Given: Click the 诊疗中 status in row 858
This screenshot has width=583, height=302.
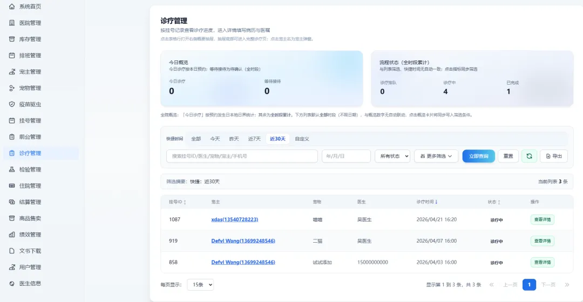Looking at the screenshot, I should (497, 263).
